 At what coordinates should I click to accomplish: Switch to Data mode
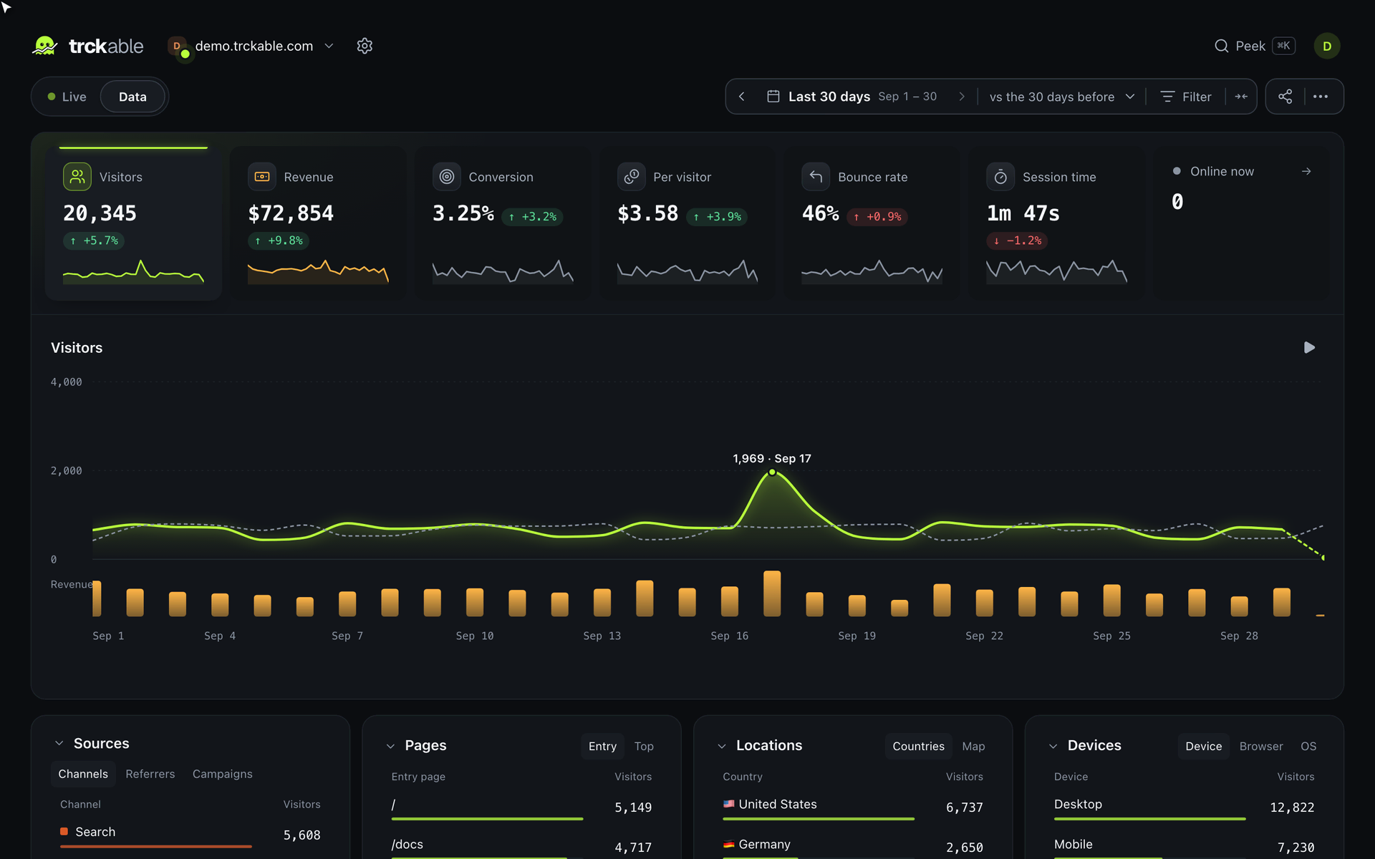pyautogui.click(x=132, y=97)
